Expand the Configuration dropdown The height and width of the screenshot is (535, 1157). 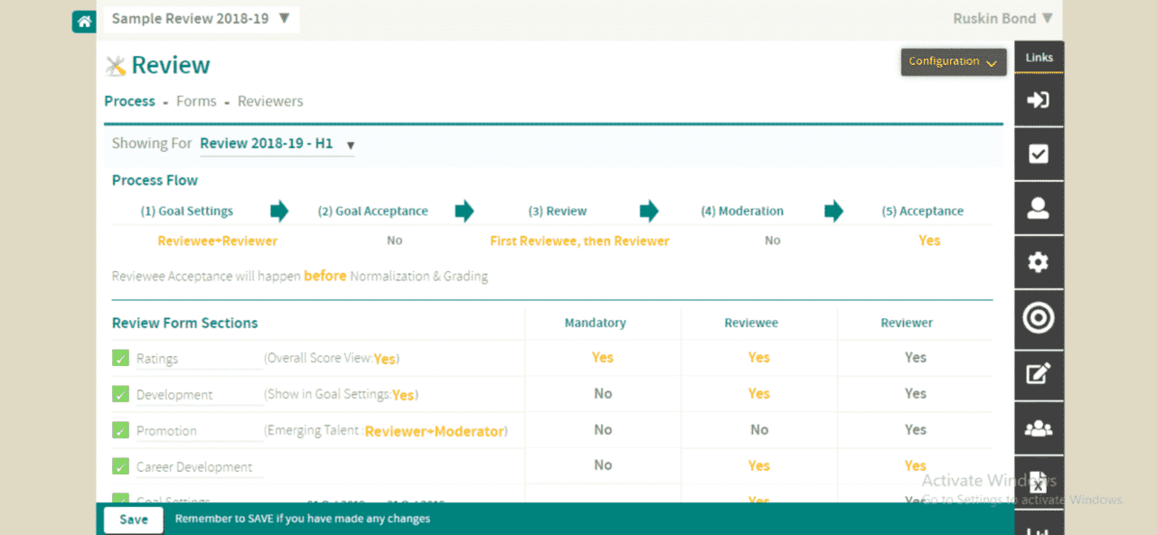tap(953, 61)
